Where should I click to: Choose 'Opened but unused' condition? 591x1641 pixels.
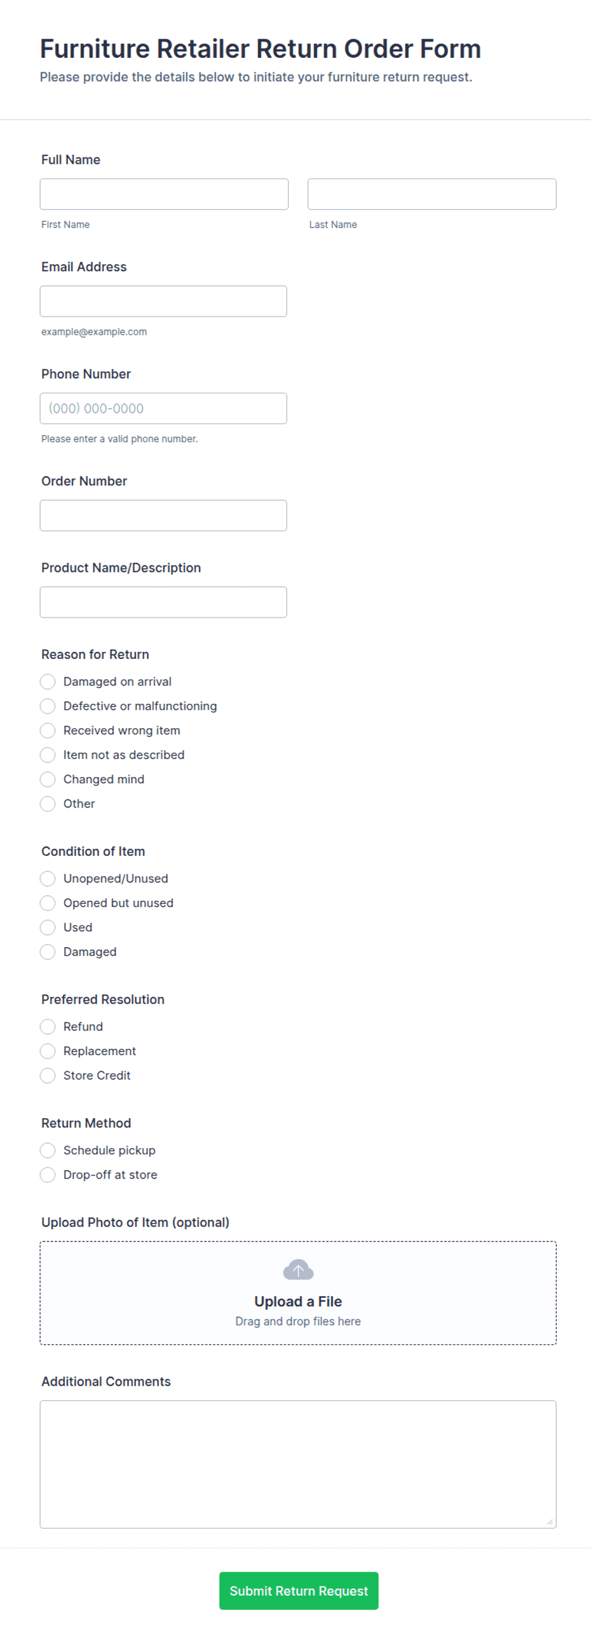click(x=48, y=903)
